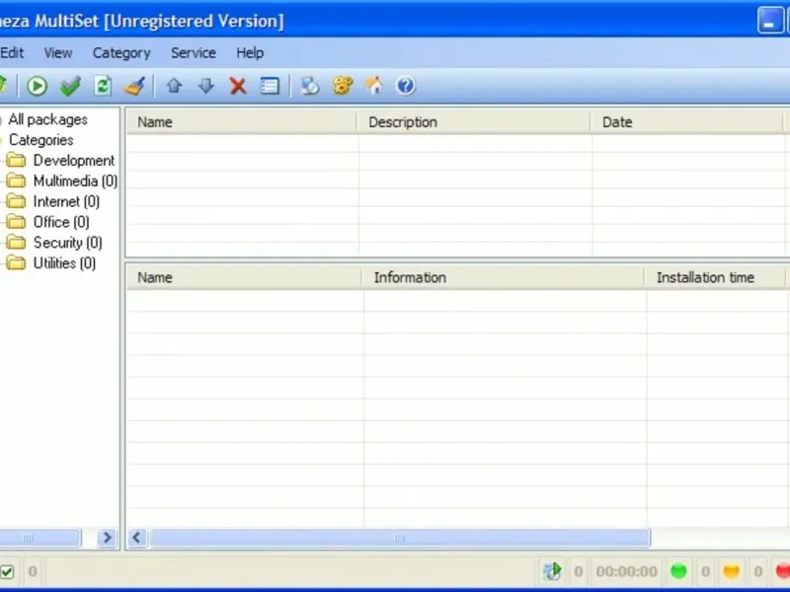The width and height of the screenshot is (790, 592).
Task: Select the Categories tree node
Action: (40, 140)
